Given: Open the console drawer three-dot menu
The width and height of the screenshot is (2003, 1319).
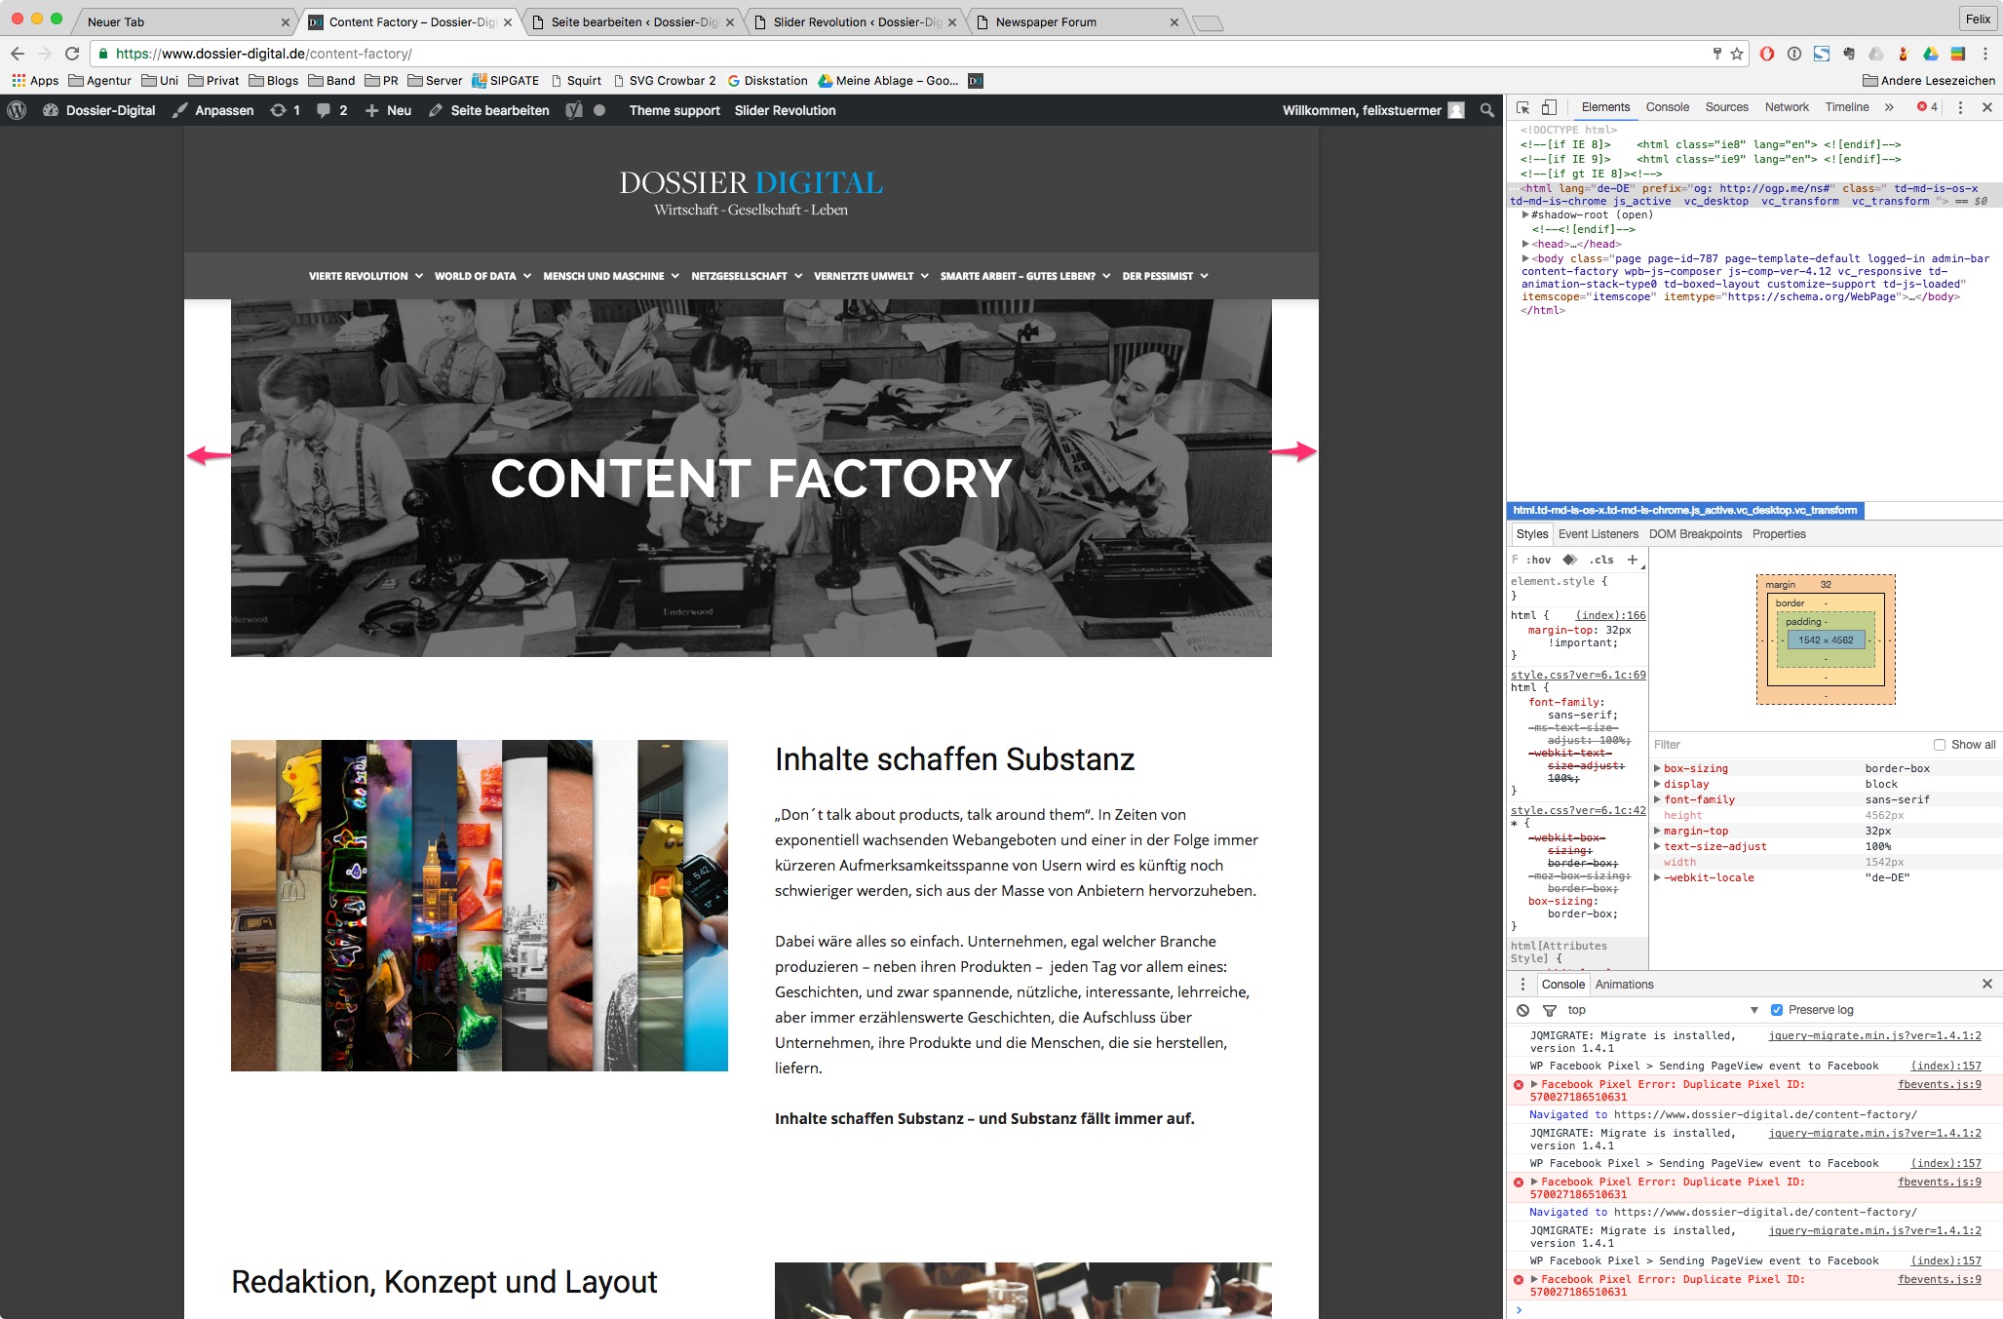Looking at the screenshot, I should 1523,985.
